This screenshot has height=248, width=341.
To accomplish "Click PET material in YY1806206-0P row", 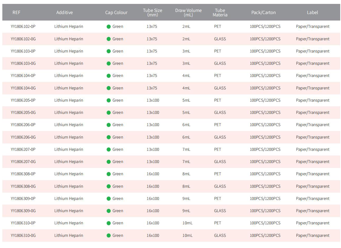I will [218, 125].
